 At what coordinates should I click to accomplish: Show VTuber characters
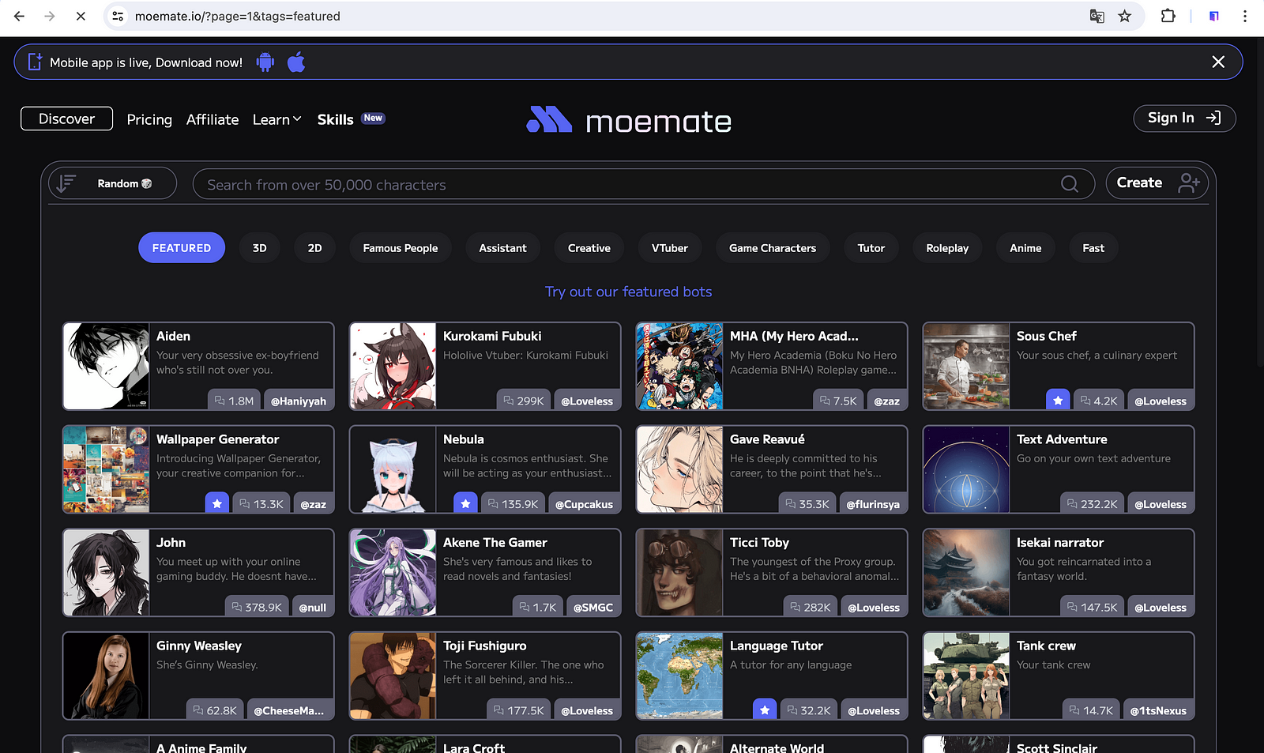click(670, 248)
